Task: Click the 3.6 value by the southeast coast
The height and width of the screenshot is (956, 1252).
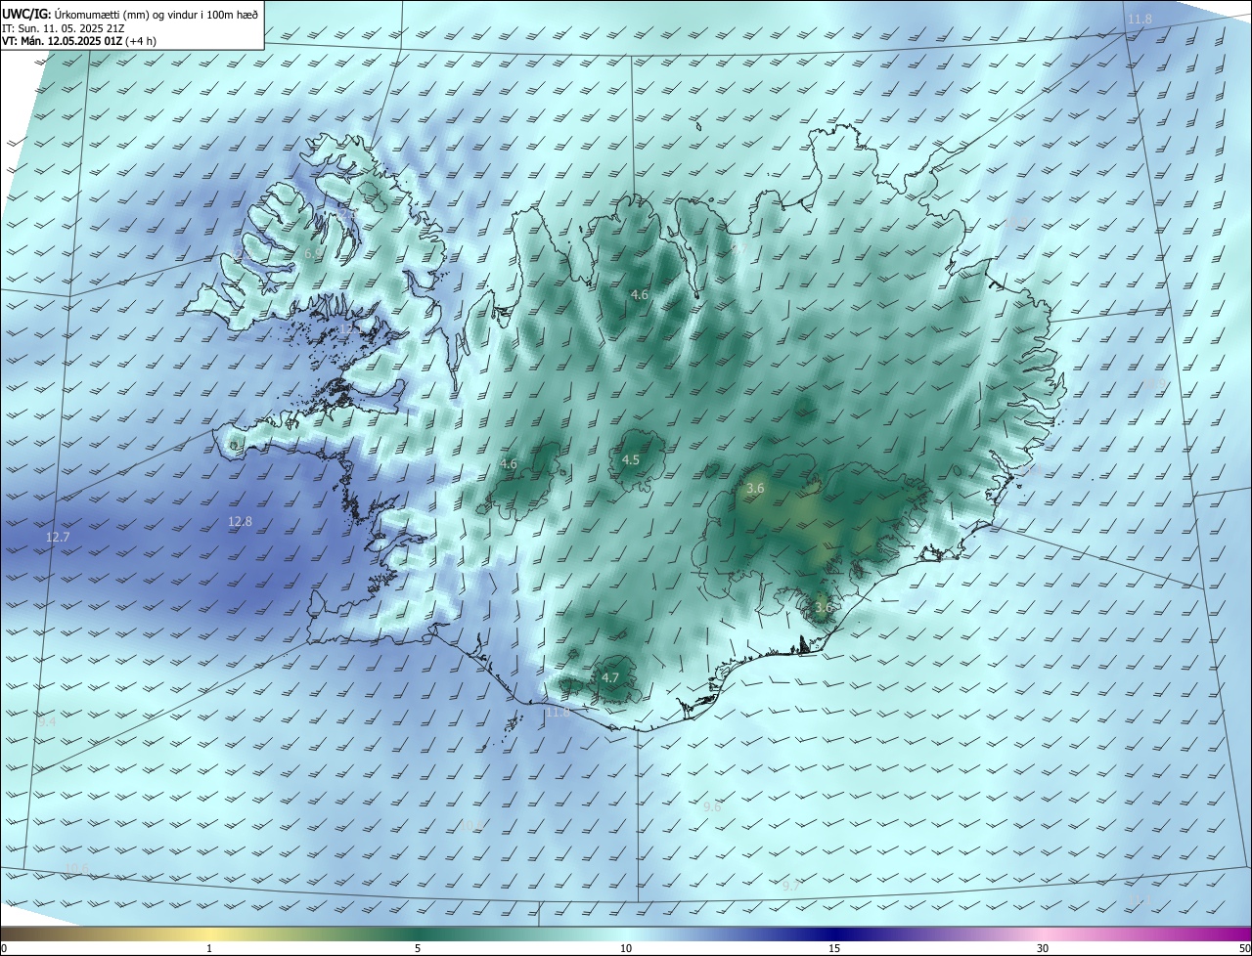Action: coord(823,607)
